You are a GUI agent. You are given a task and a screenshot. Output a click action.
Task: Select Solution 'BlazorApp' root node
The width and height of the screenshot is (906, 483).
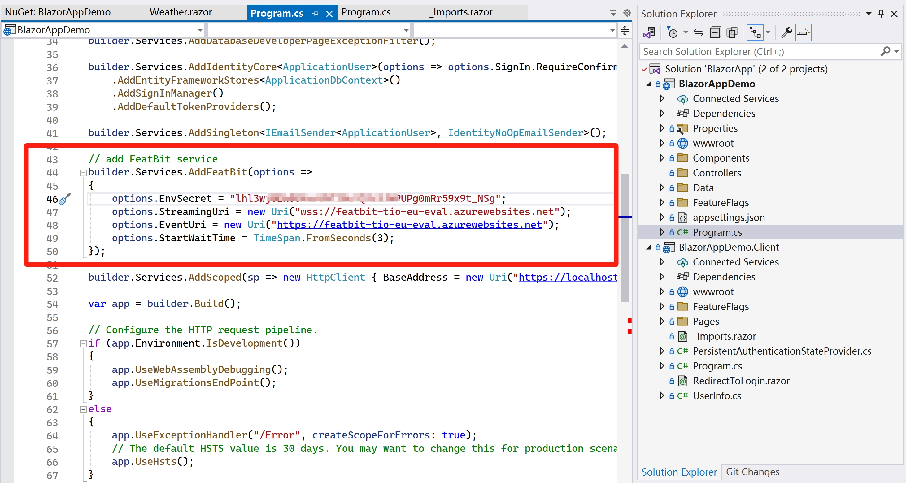point(746,69)
